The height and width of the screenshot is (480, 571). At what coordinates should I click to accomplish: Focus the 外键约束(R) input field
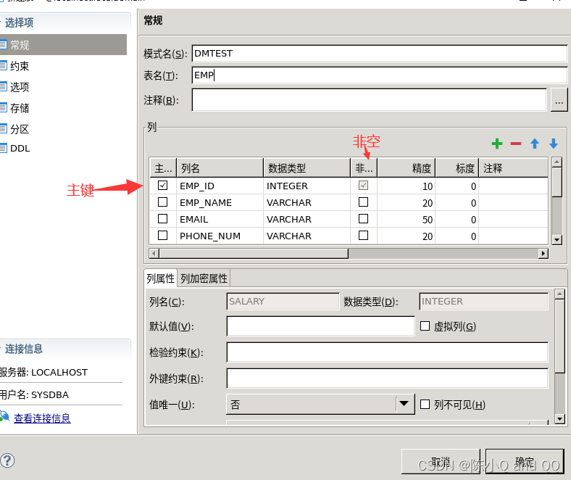tap(387, 378)
